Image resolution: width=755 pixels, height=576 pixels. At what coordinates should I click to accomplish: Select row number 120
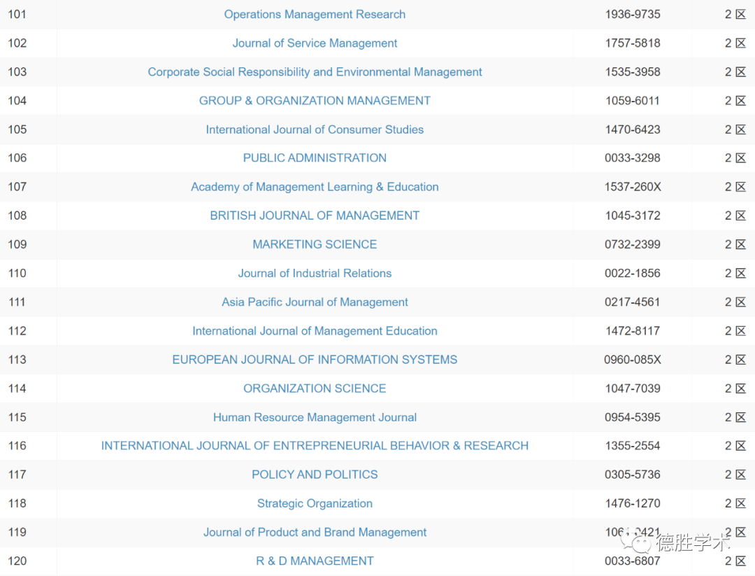(17, 561)
